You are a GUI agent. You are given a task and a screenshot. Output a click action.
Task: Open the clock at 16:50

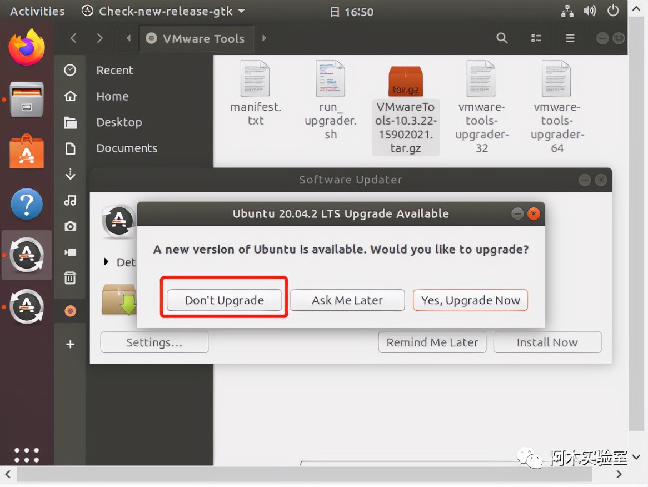pos(352,12)
